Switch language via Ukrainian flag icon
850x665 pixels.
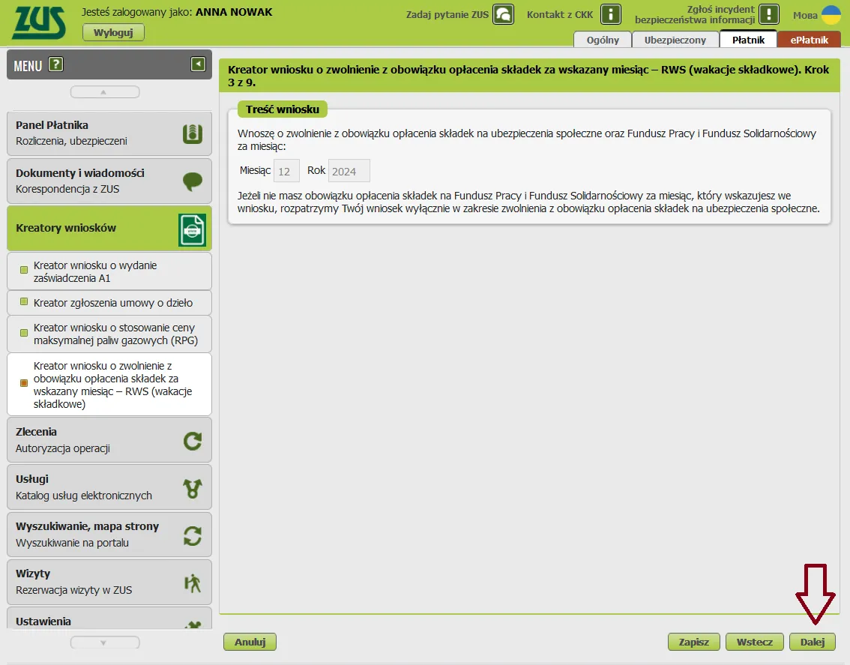tap(831, 15)
